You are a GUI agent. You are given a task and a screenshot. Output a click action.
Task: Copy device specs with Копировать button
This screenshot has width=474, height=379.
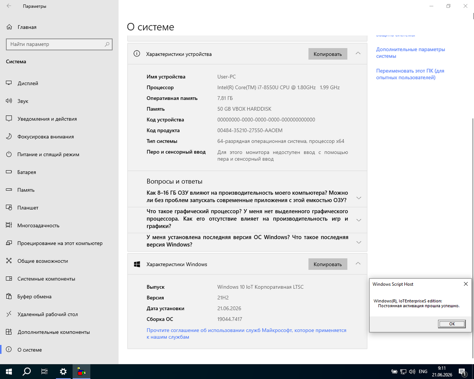click(328, 54)
